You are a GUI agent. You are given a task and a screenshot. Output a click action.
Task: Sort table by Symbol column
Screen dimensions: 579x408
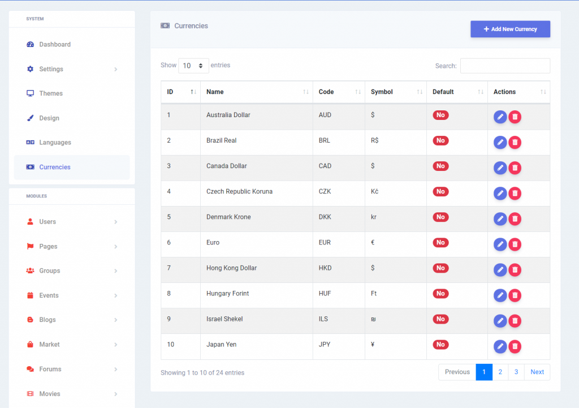pyautogui.click(x=395, y=92)
